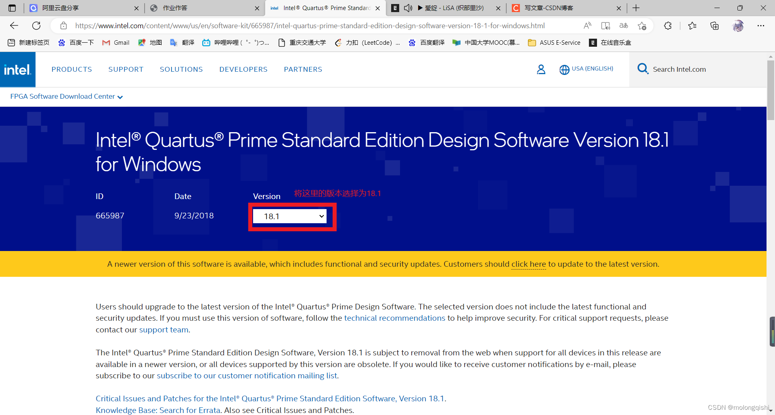Open Settings and more ellipsis menu
Screen dimensions: 775x415
click(x=761, y=26)
